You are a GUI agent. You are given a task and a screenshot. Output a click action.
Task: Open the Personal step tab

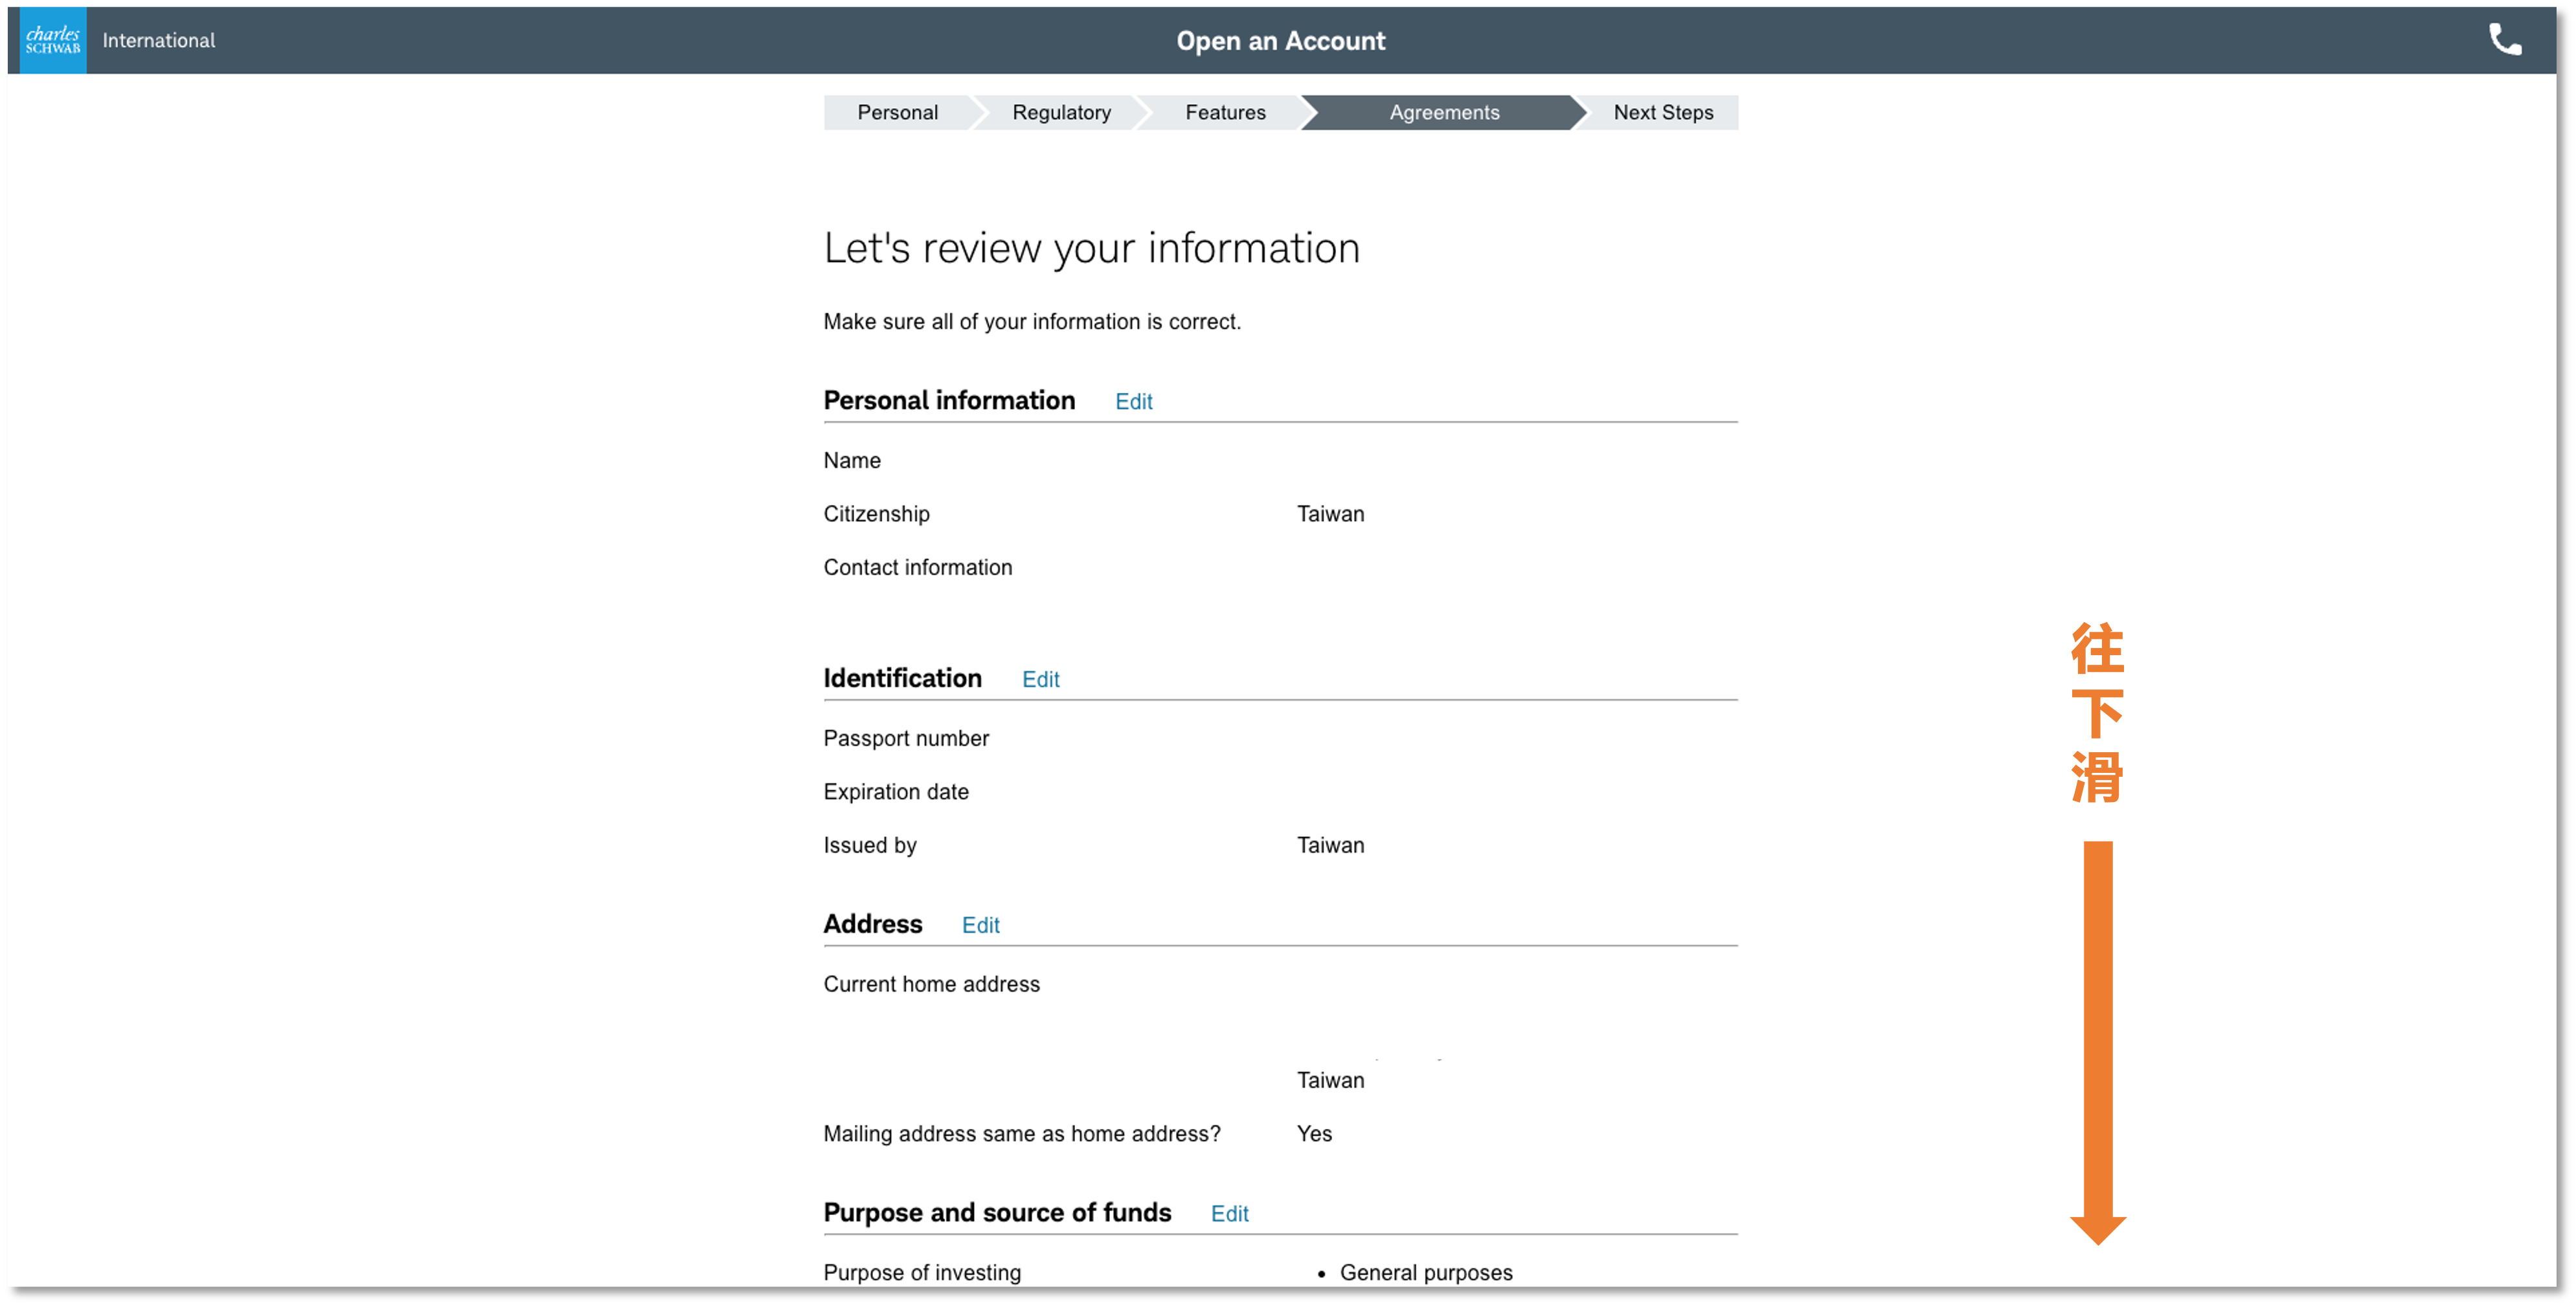tap(897, 112)
